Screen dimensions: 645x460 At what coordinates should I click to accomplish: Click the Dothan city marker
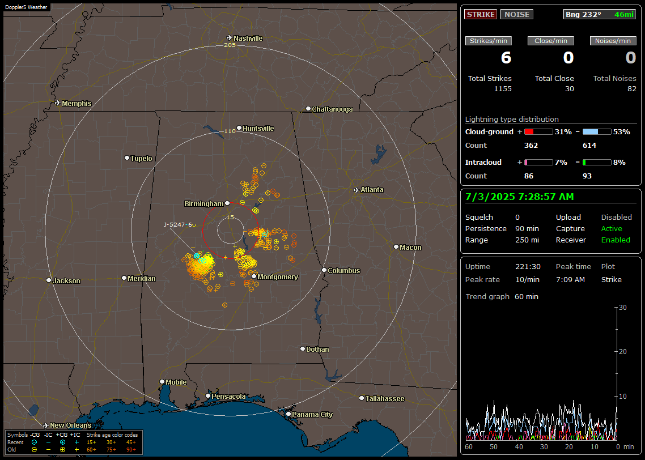[x=302, y=348]
